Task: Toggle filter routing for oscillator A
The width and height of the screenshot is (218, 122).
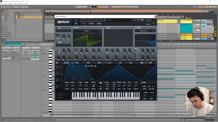Action: [136, 48]
